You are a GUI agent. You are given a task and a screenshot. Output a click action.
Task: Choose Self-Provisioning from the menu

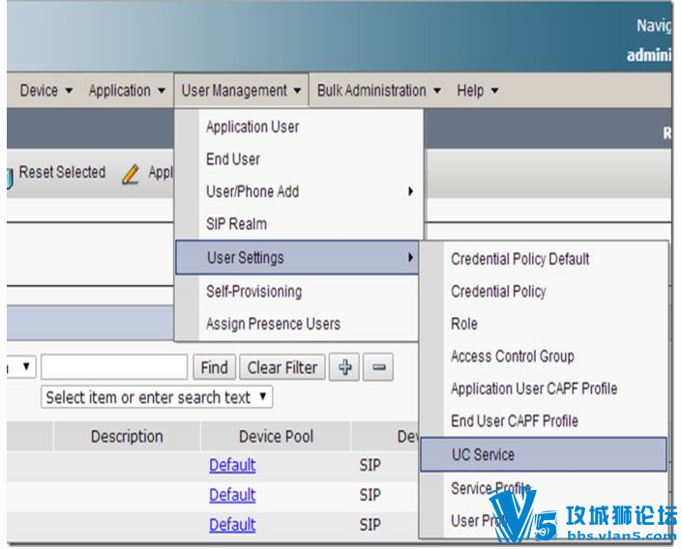click(253, 291)
